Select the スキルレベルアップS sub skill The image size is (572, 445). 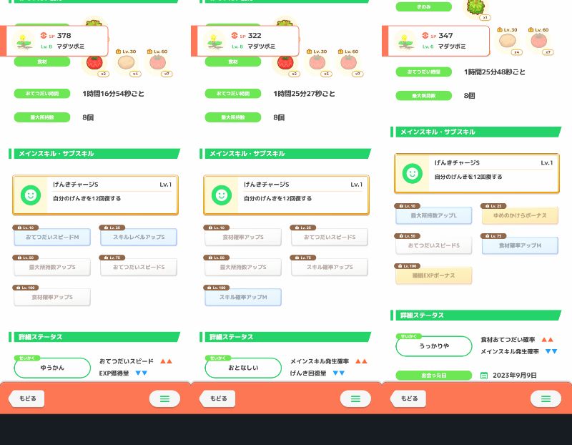tap(139, 237)
